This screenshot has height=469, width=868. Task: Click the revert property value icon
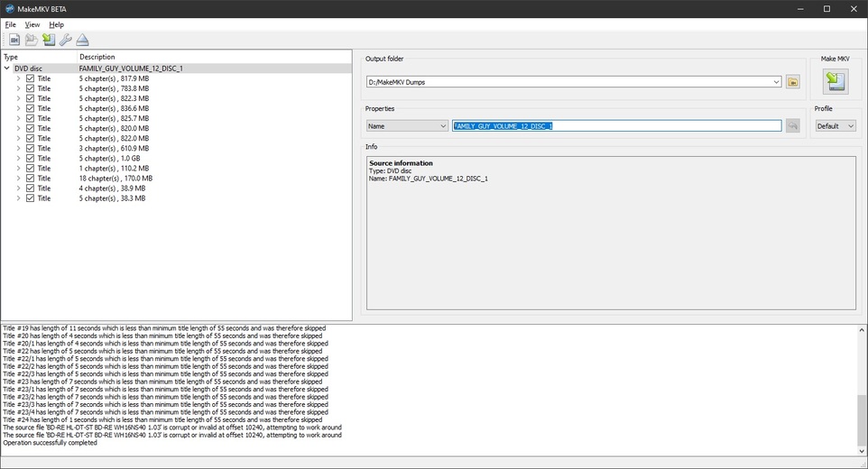point(793,126)
